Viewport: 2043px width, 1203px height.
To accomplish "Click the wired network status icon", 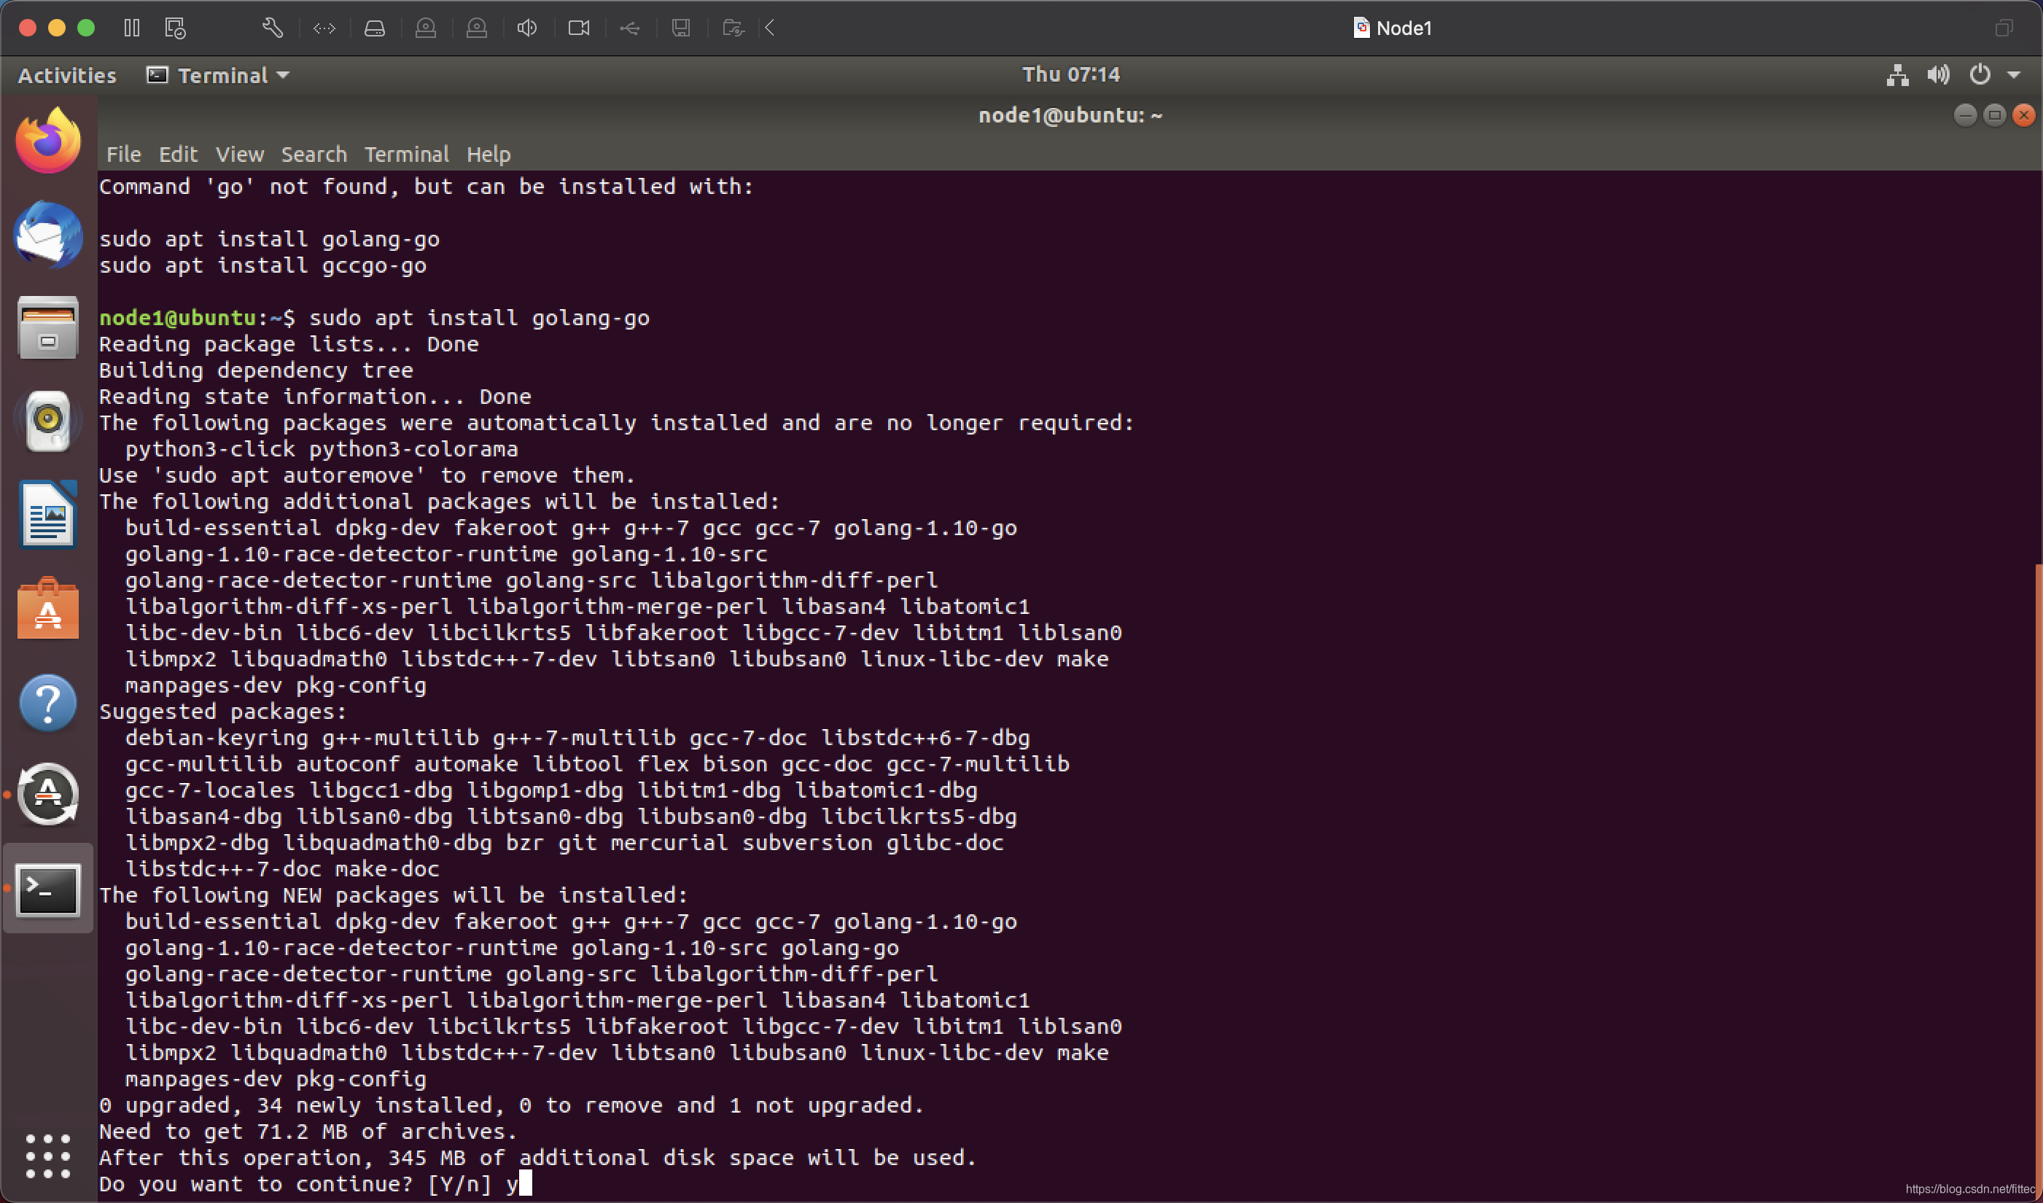I will 1897,75.
